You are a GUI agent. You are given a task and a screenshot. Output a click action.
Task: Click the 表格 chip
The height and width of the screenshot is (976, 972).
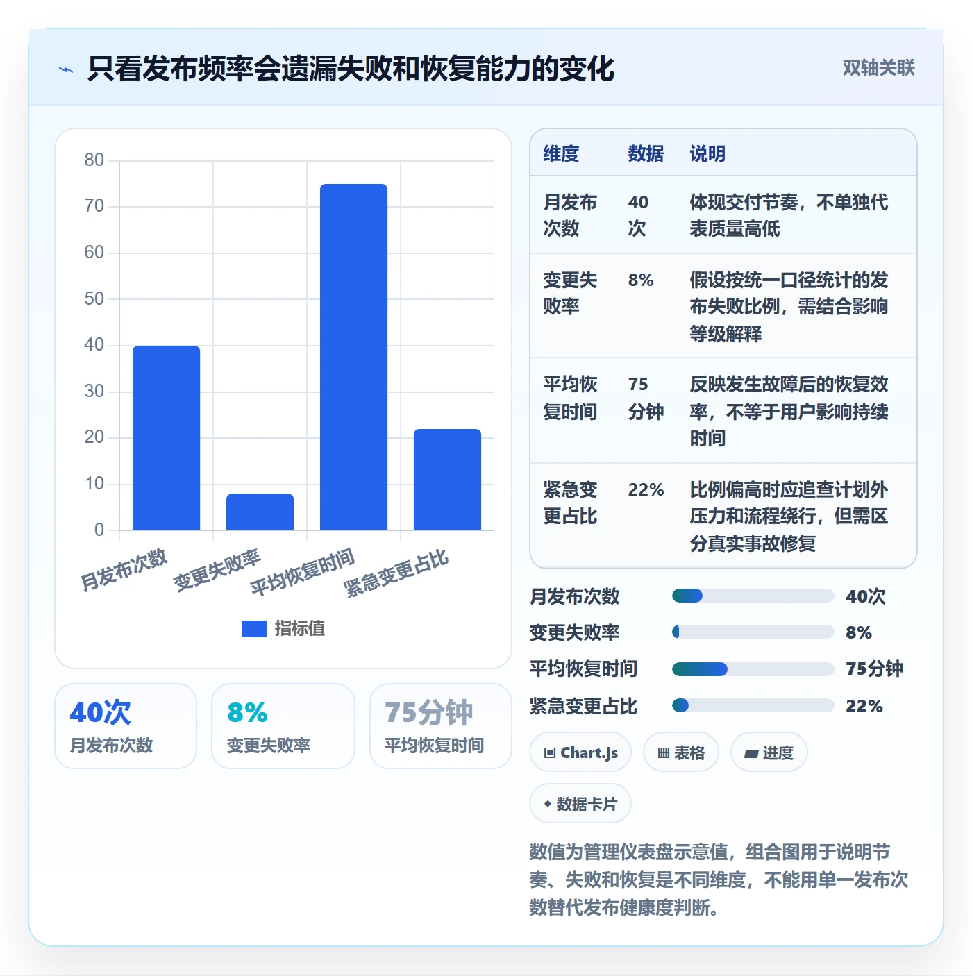click(681, 752)
